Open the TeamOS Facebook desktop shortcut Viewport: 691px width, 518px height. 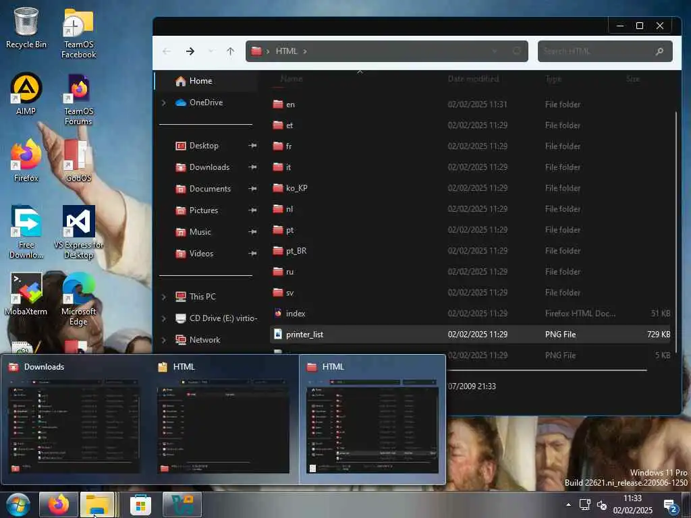point(78,34)
